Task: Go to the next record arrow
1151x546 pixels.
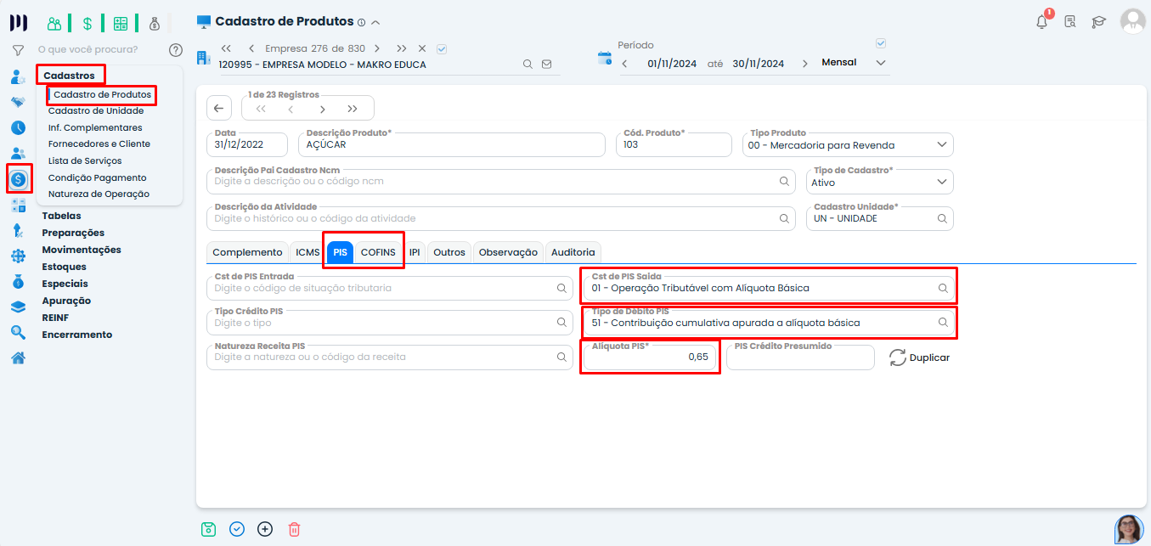Action: [x=322, y=109]
